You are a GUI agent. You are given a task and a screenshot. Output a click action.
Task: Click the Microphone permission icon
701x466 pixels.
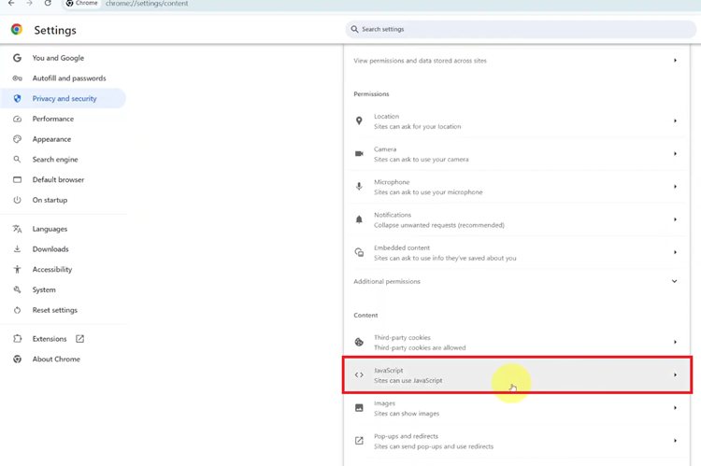pyautogui.click(x=359, y=187)
